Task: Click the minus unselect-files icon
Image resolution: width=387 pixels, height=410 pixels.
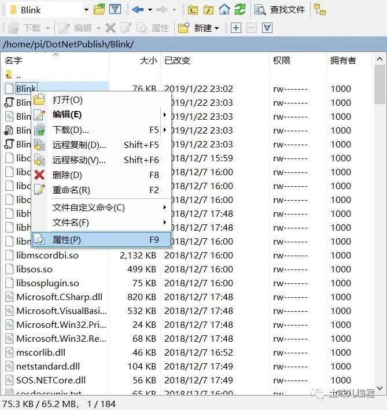Action: click(x=251, y=28)
